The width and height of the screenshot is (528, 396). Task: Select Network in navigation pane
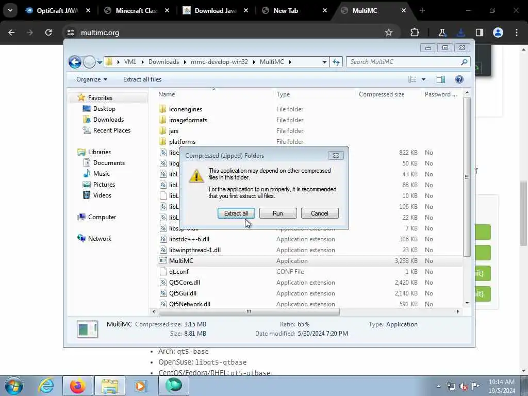[100, 238]
